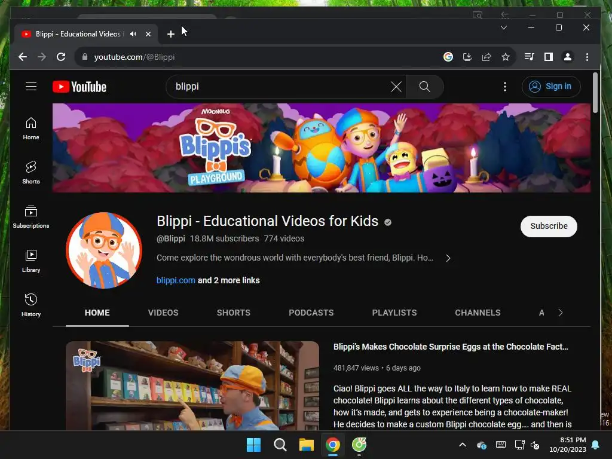View site information lock icon
Screen dimensions: 612x459
84,57
